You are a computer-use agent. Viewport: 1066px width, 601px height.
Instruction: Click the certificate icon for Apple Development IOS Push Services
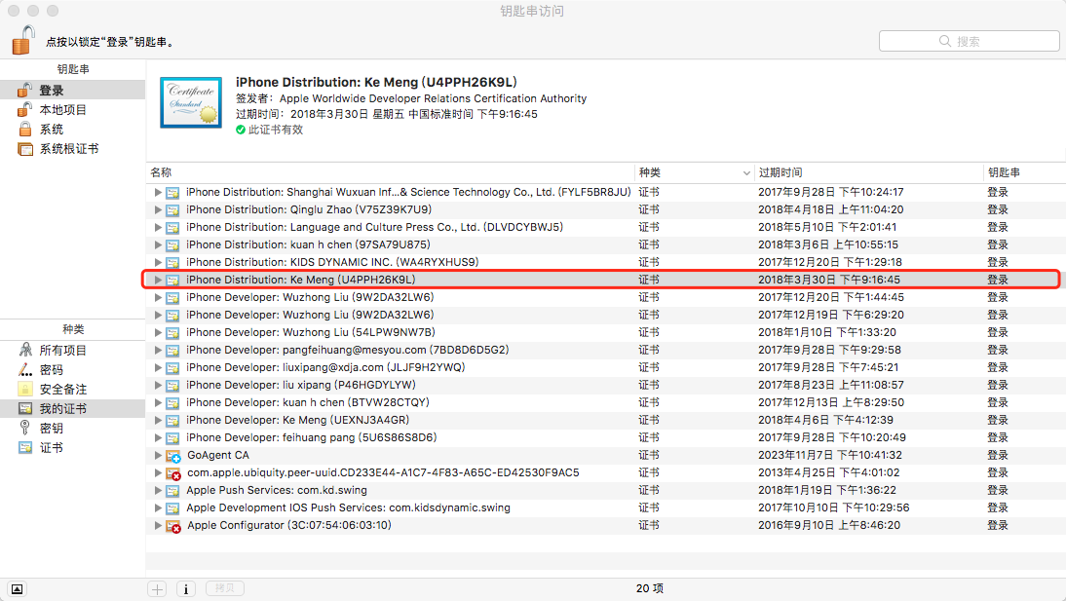172,507
